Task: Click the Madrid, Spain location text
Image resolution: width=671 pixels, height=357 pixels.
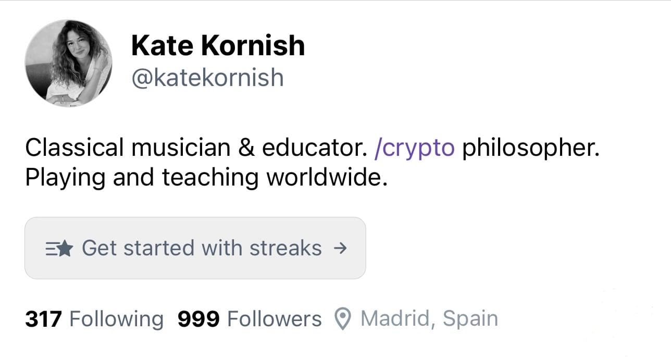Action: click(429, 319)
